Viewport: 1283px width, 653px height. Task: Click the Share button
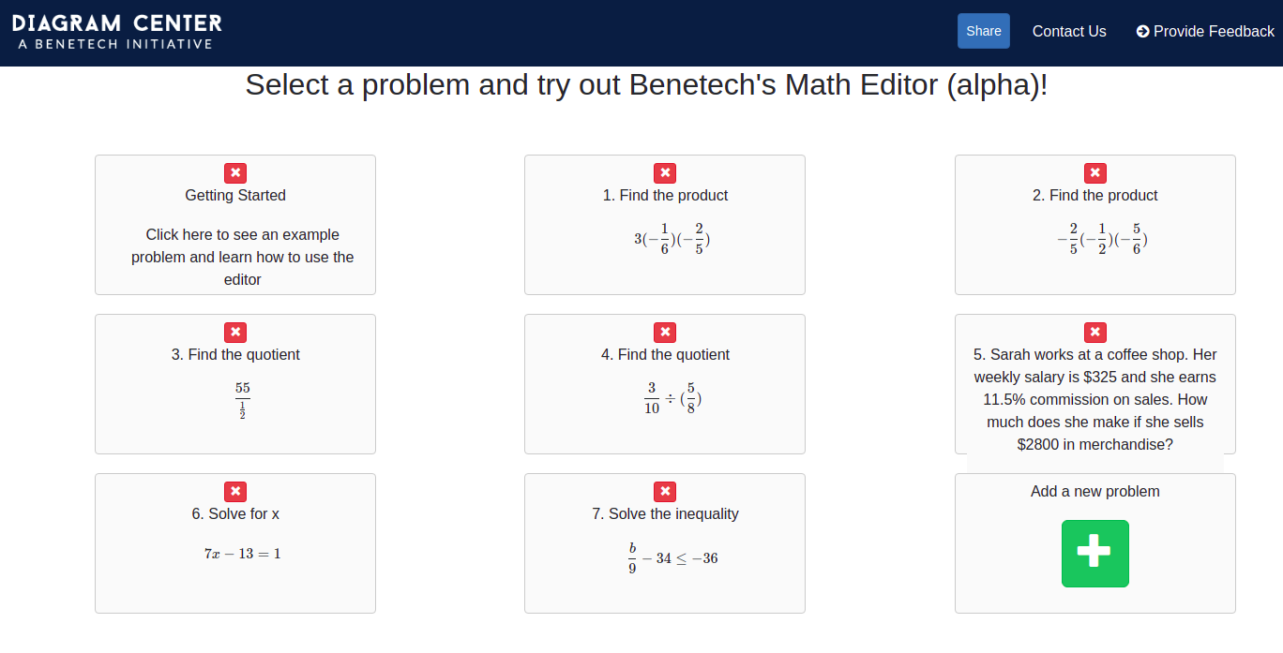coord(983,31)
